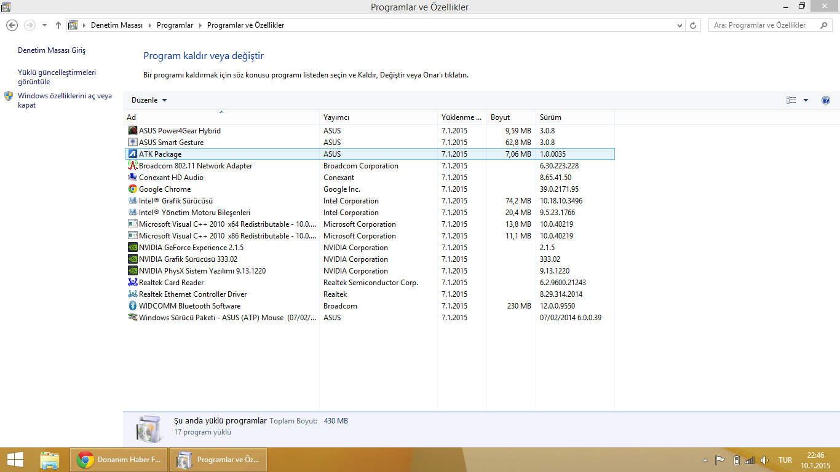Click the WIDCOMM Bluetooth Software icon
The height and width of the screenshot is (472, 840).
pos(132,305)
